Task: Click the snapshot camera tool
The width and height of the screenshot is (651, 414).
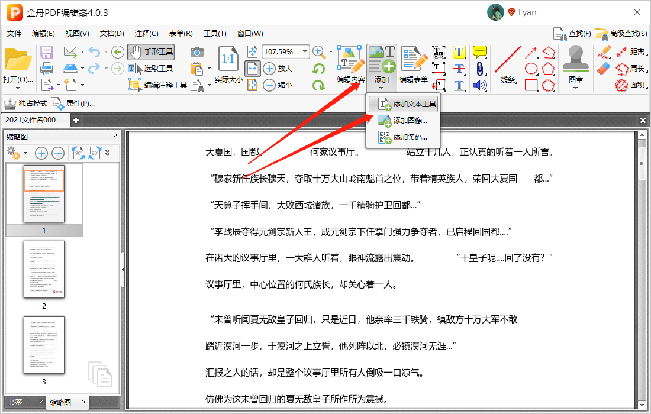Action: (195, 53)
